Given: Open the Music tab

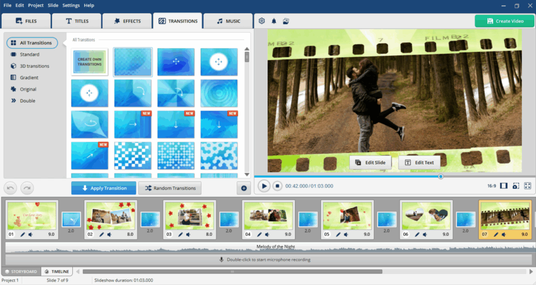Looking at the screenshot, I should [228, 21].
